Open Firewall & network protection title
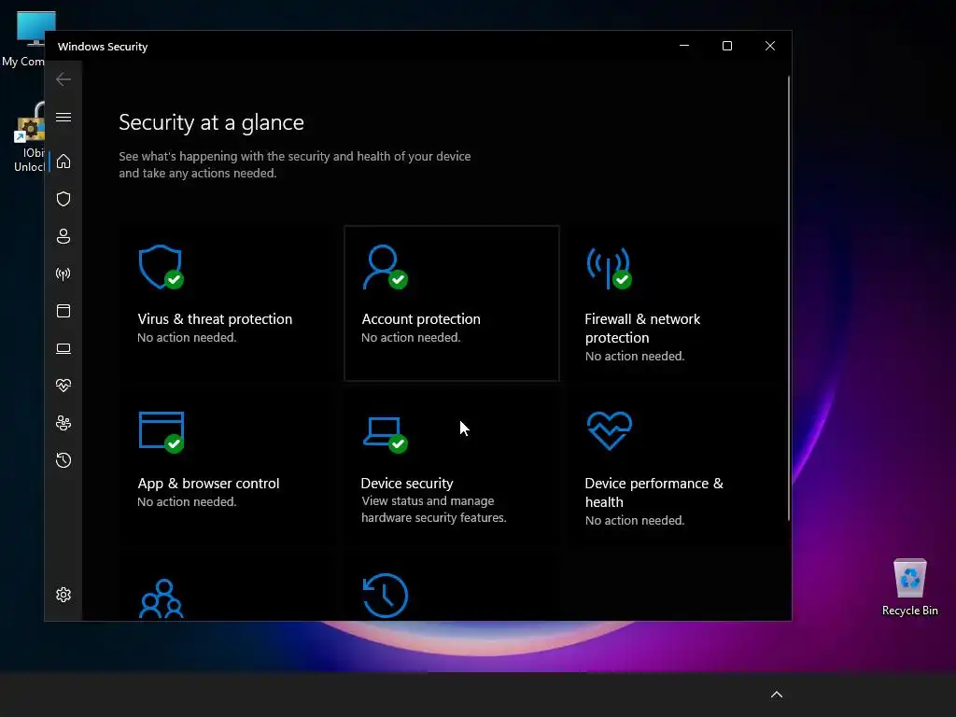Viewport: 956px width, 717px height. (x=642, y=328)
